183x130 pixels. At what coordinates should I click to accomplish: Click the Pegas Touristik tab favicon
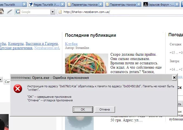click(x=31, y=4)
